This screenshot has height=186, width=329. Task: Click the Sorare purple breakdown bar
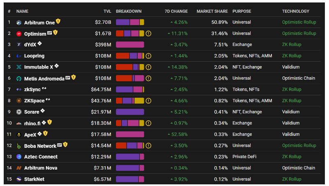[130, 112]
